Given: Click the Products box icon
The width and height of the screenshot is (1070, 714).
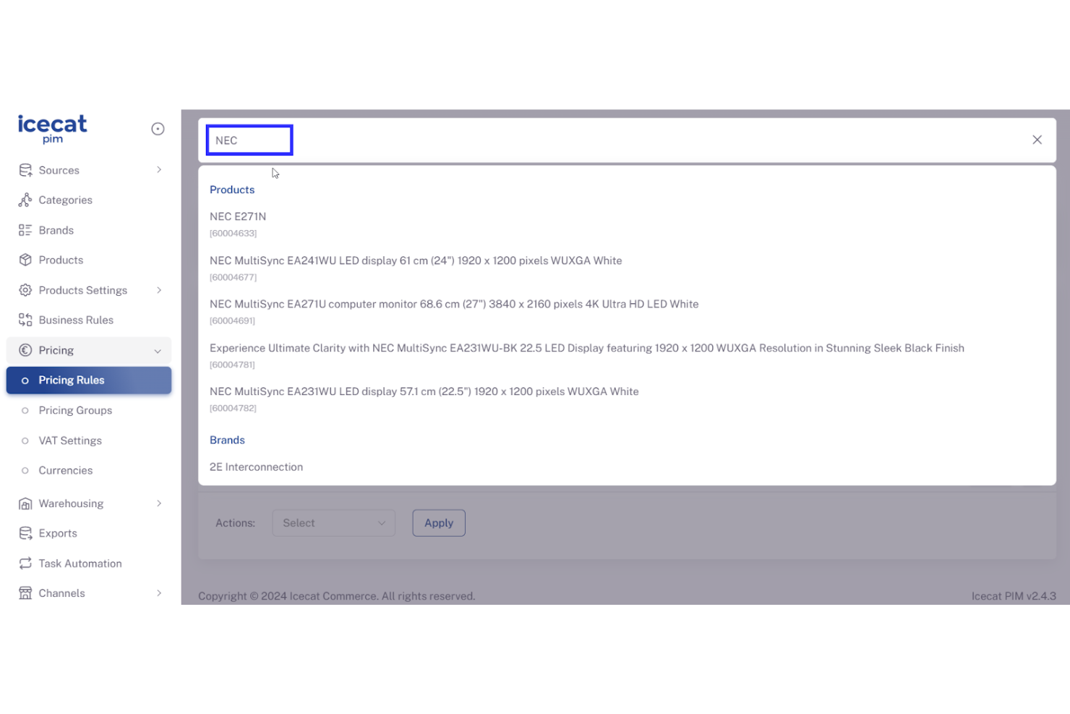Looking at the screenshot, I should pyautogui.click(x=25, y=260).
